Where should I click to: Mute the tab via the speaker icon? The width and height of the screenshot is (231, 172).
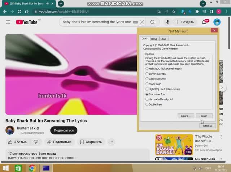[48, 4]
